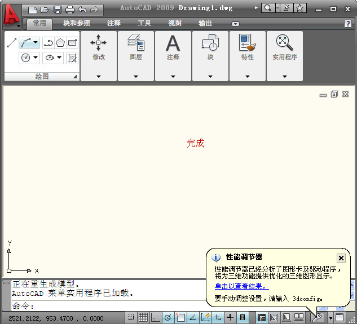Click the Plot/Print icon in the title bar
This screenshot has width=357, height=324.
tap(69, 9)
